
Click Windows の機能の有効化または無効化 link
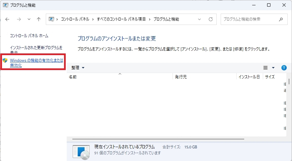[36, 63]
